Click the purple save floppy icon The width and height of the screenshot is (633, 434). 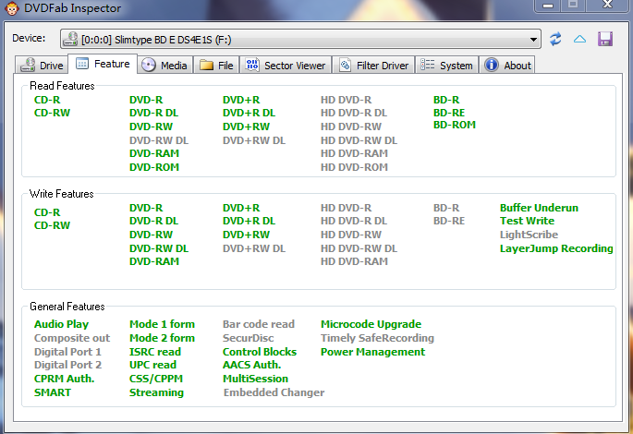coord(605,39)
